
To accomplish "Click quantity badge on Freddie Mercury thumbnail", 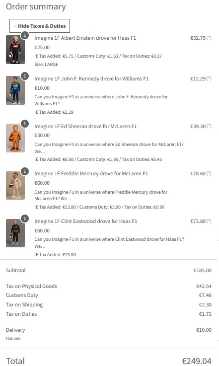I will [25, 171].
